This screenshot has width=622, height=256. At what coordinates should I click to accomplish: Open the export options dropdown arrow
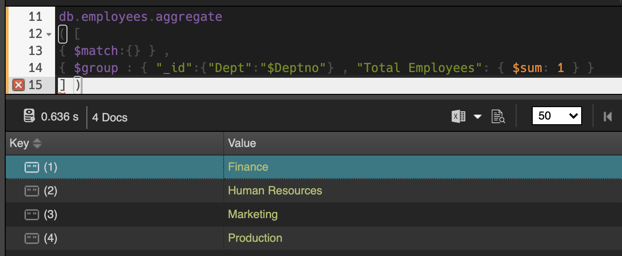(x=478, y=116)
